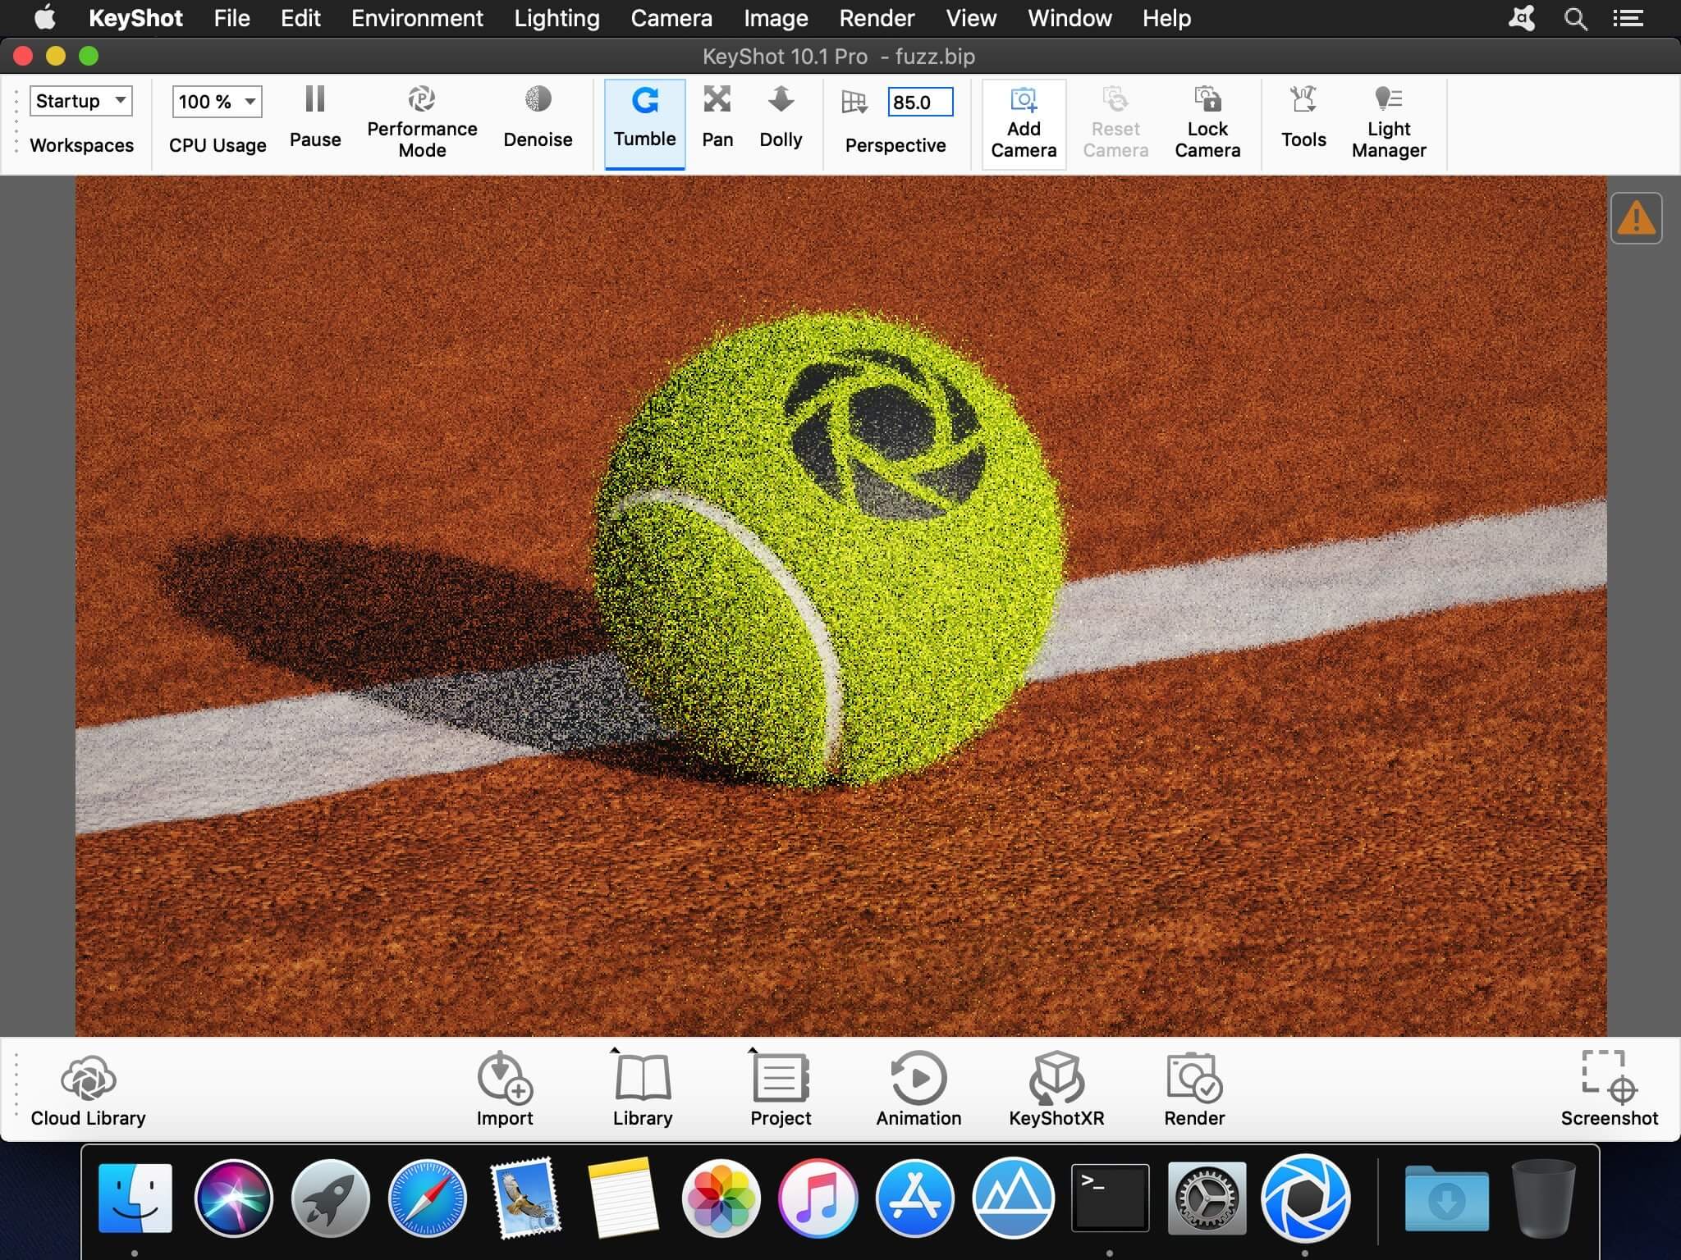
Task: Open the Lighting menu
Action: 557,18
